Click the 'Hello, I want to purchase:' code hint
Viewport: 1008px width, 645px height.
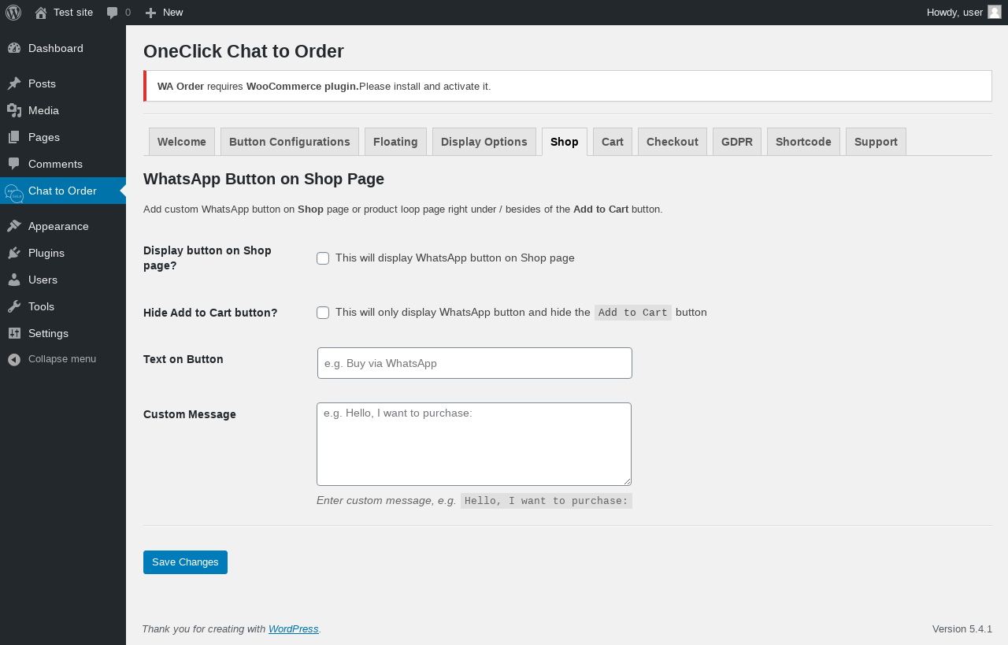pos(547,501)
